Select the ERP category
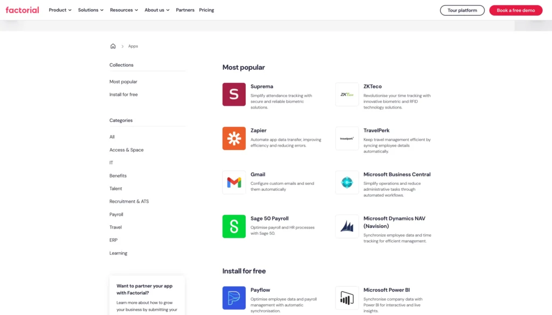The image size is (552, 315). tap(113, 240)
